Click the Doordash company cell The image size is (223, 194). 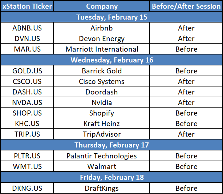102,92
